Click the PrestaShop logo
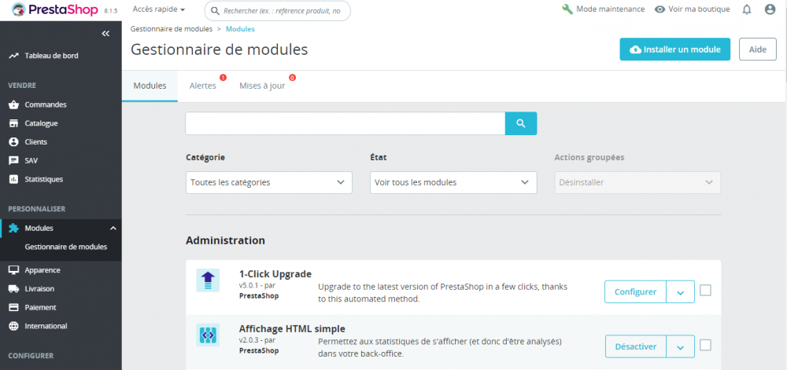The image size is (787, 370). 55,9
